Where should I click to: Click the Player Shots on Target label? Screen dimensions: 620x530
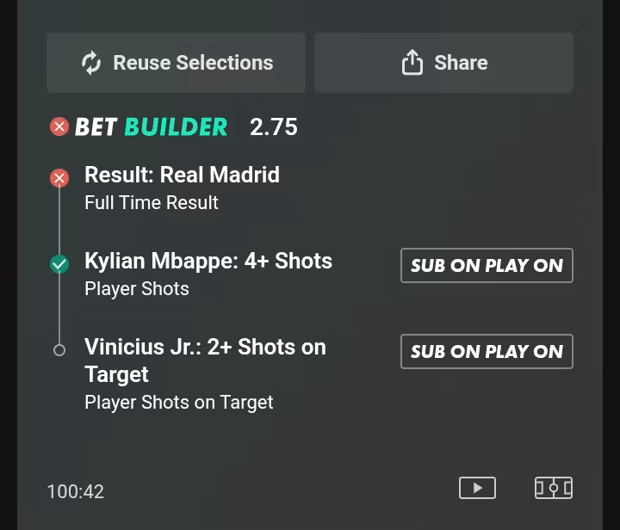tap(179, 403)
